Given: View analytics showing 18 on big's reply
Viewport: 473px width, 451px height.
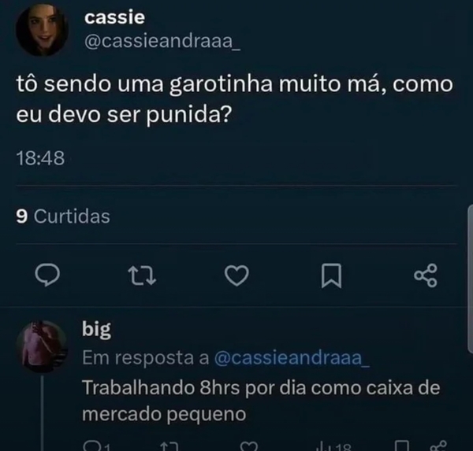Looking at the screenshot, I should (333, 446).
